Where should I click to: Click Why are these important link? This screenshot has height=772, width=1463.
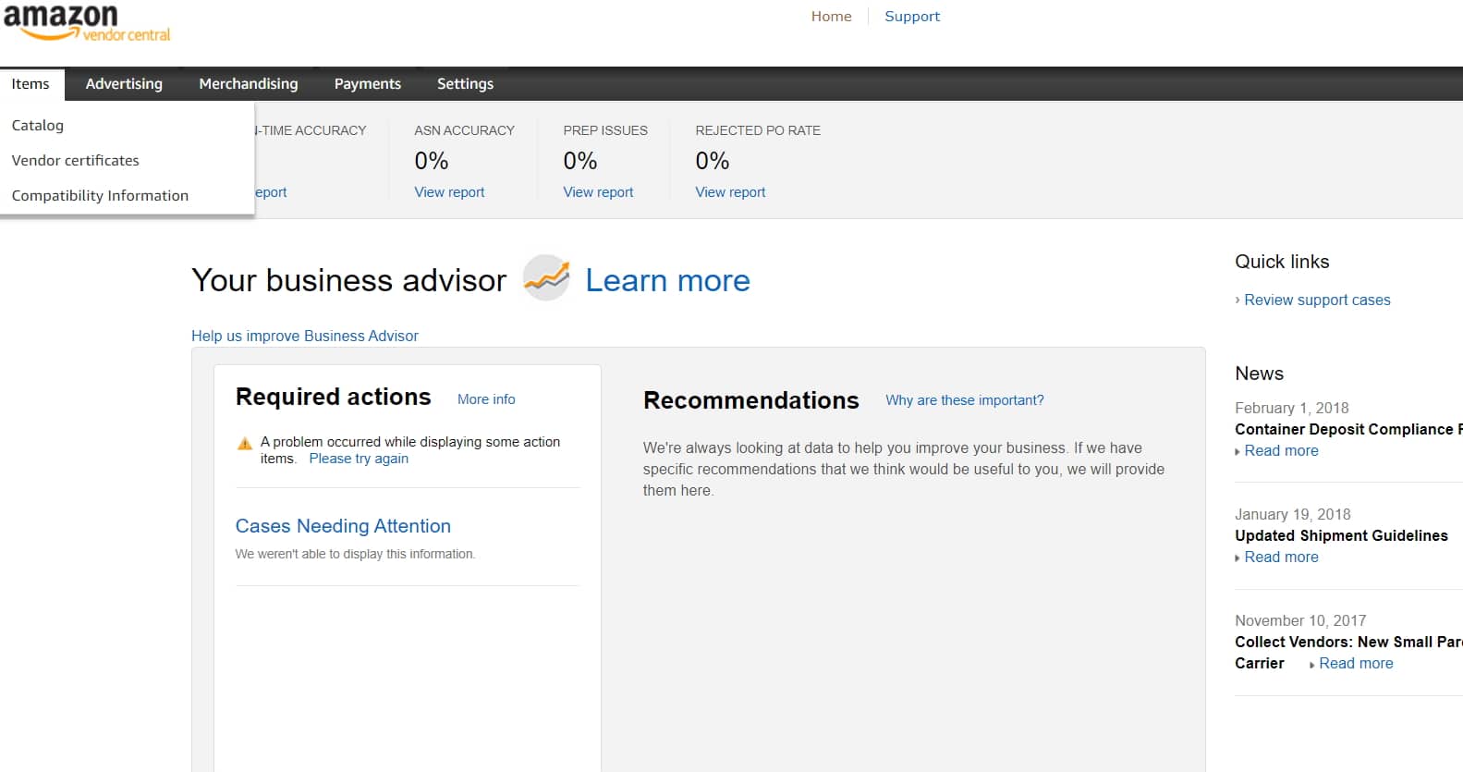pyautogui.click(x=964, y=400)
